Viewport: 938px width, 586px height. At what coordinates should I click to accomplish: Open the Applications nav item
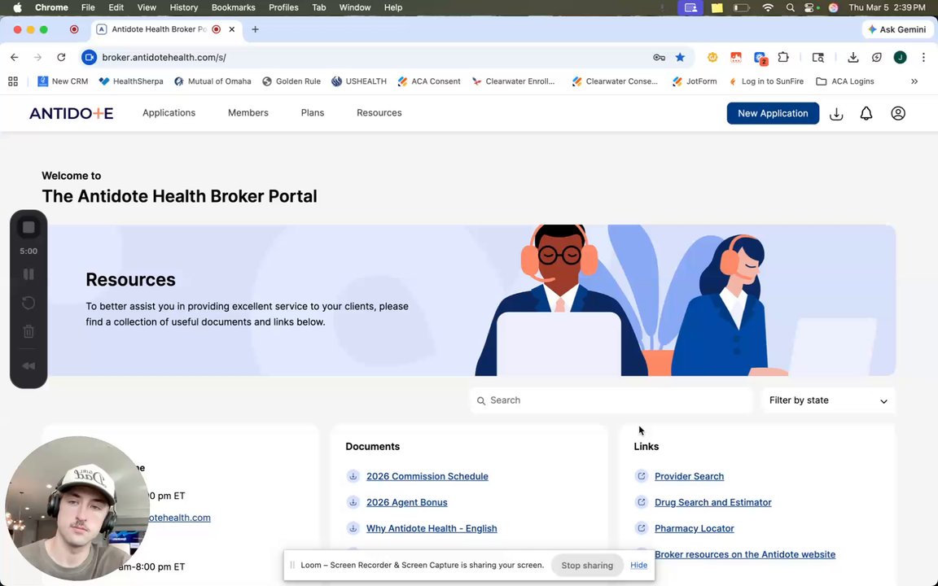(169, 113)
